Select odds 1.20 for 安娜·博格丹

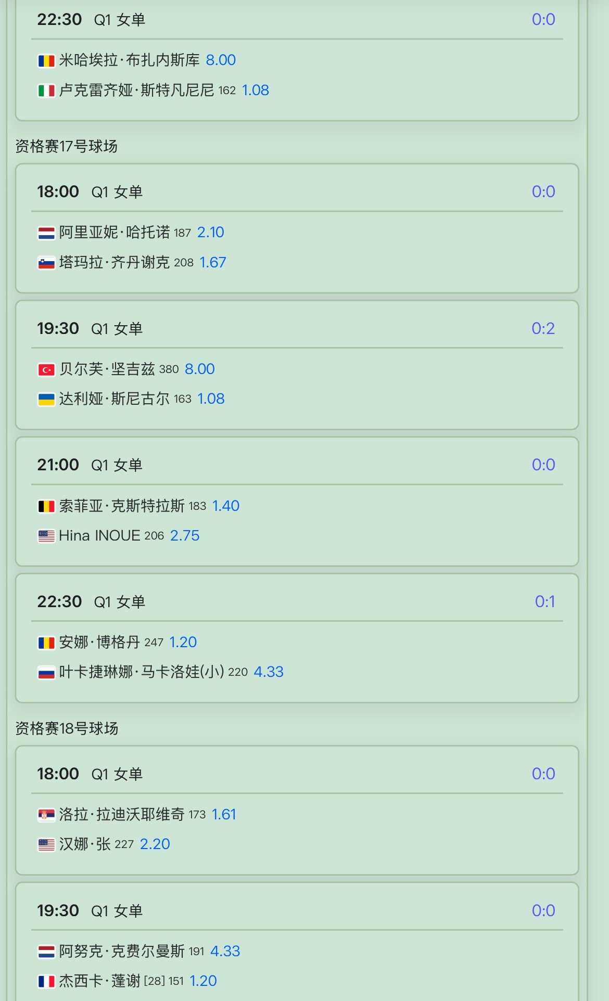(183, 642)
